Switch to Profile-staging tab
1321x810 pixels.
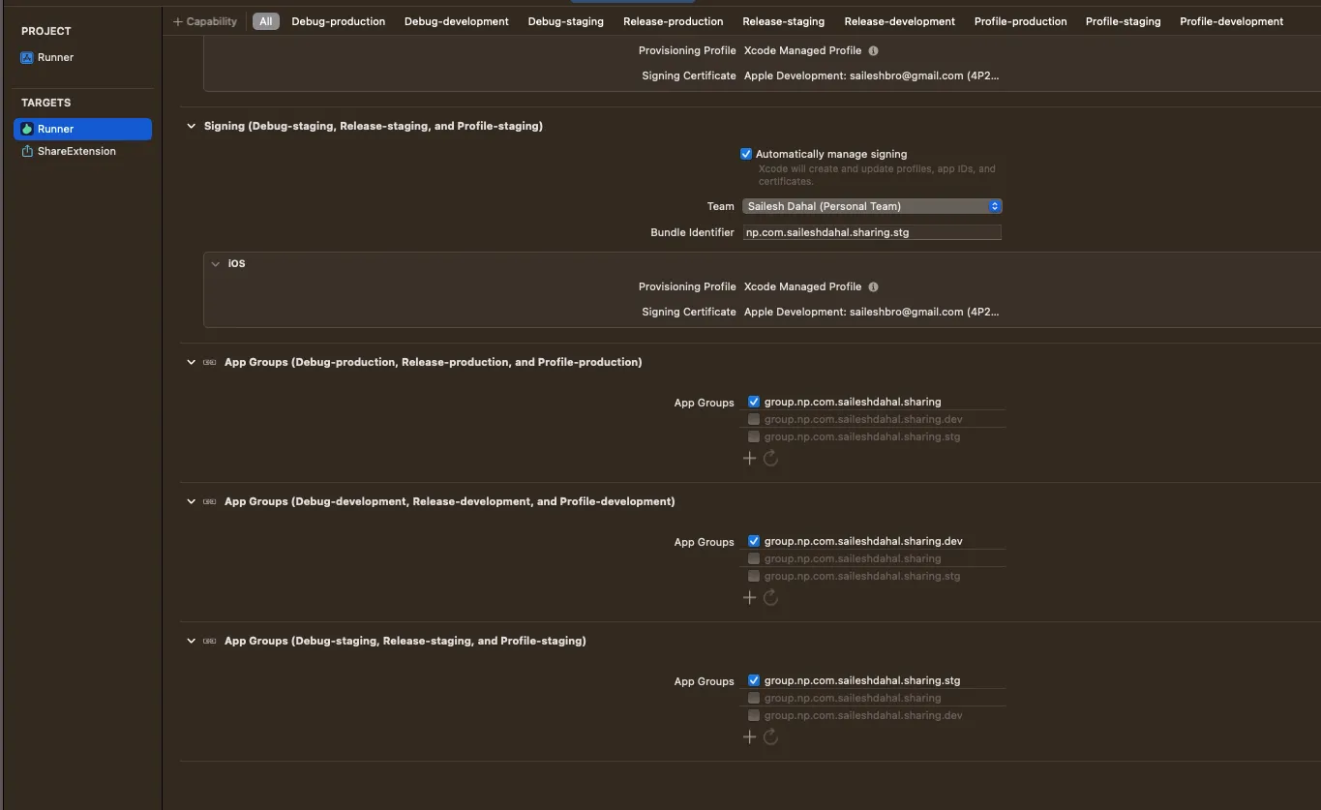pos(1124,21)
